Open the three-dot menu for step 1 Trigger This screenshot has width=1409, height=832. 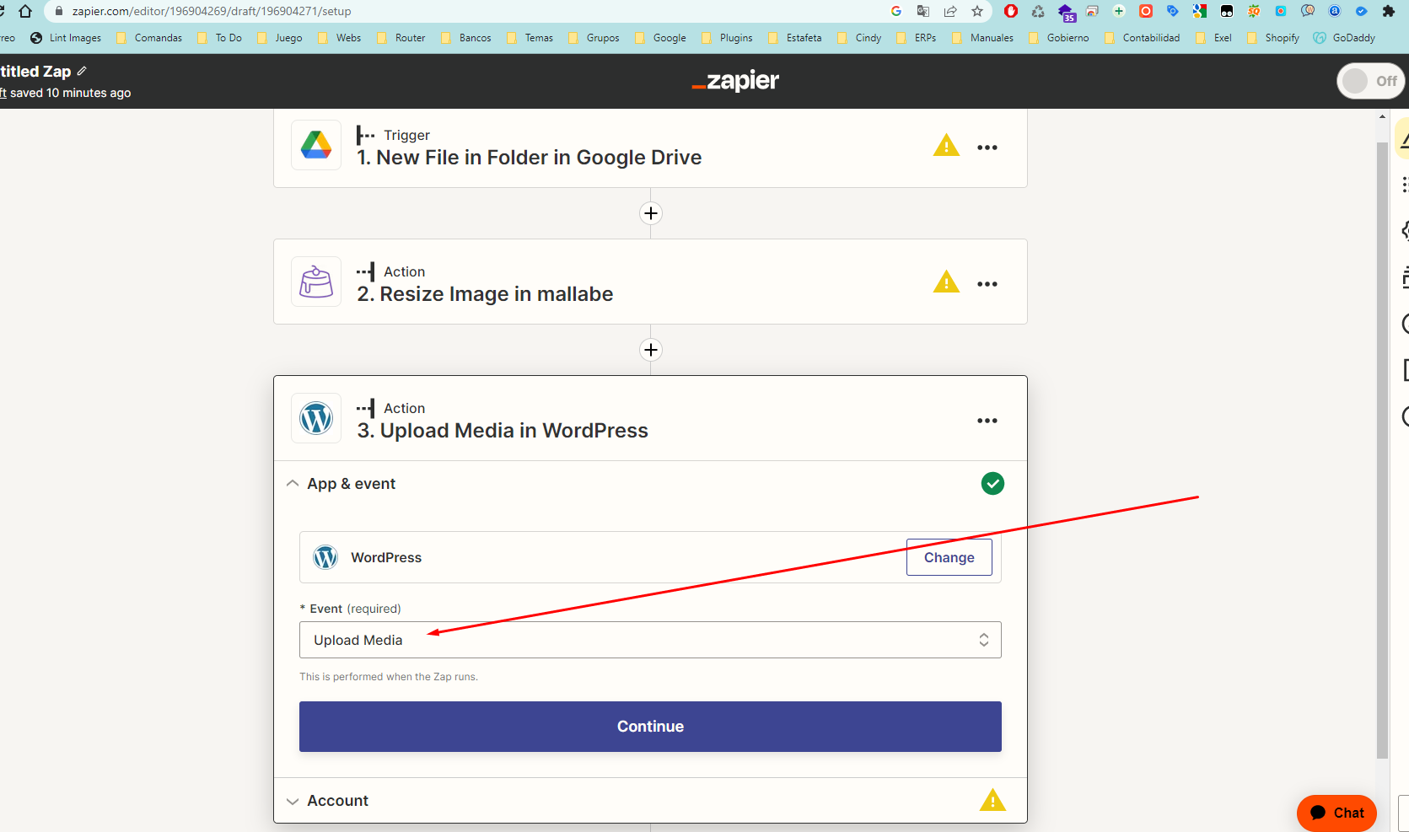[x=987, y=148]
